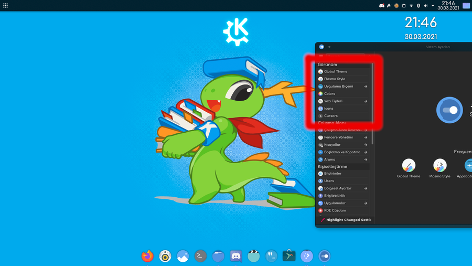Launch Firefox from the dock
The width and height of the screenshot is (472, 266).
147,256
